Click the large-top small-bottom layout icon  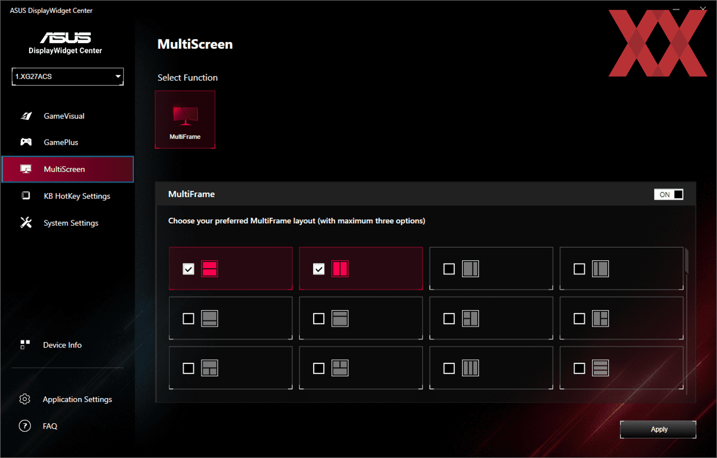pos(209,318)
